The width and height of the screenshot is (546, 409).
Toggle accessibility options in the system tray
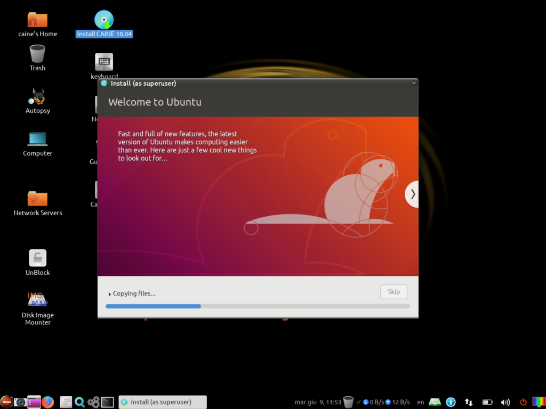451,402
